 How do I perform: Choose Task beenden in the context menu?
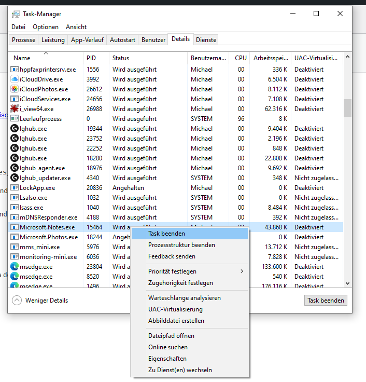click(190, 234)
